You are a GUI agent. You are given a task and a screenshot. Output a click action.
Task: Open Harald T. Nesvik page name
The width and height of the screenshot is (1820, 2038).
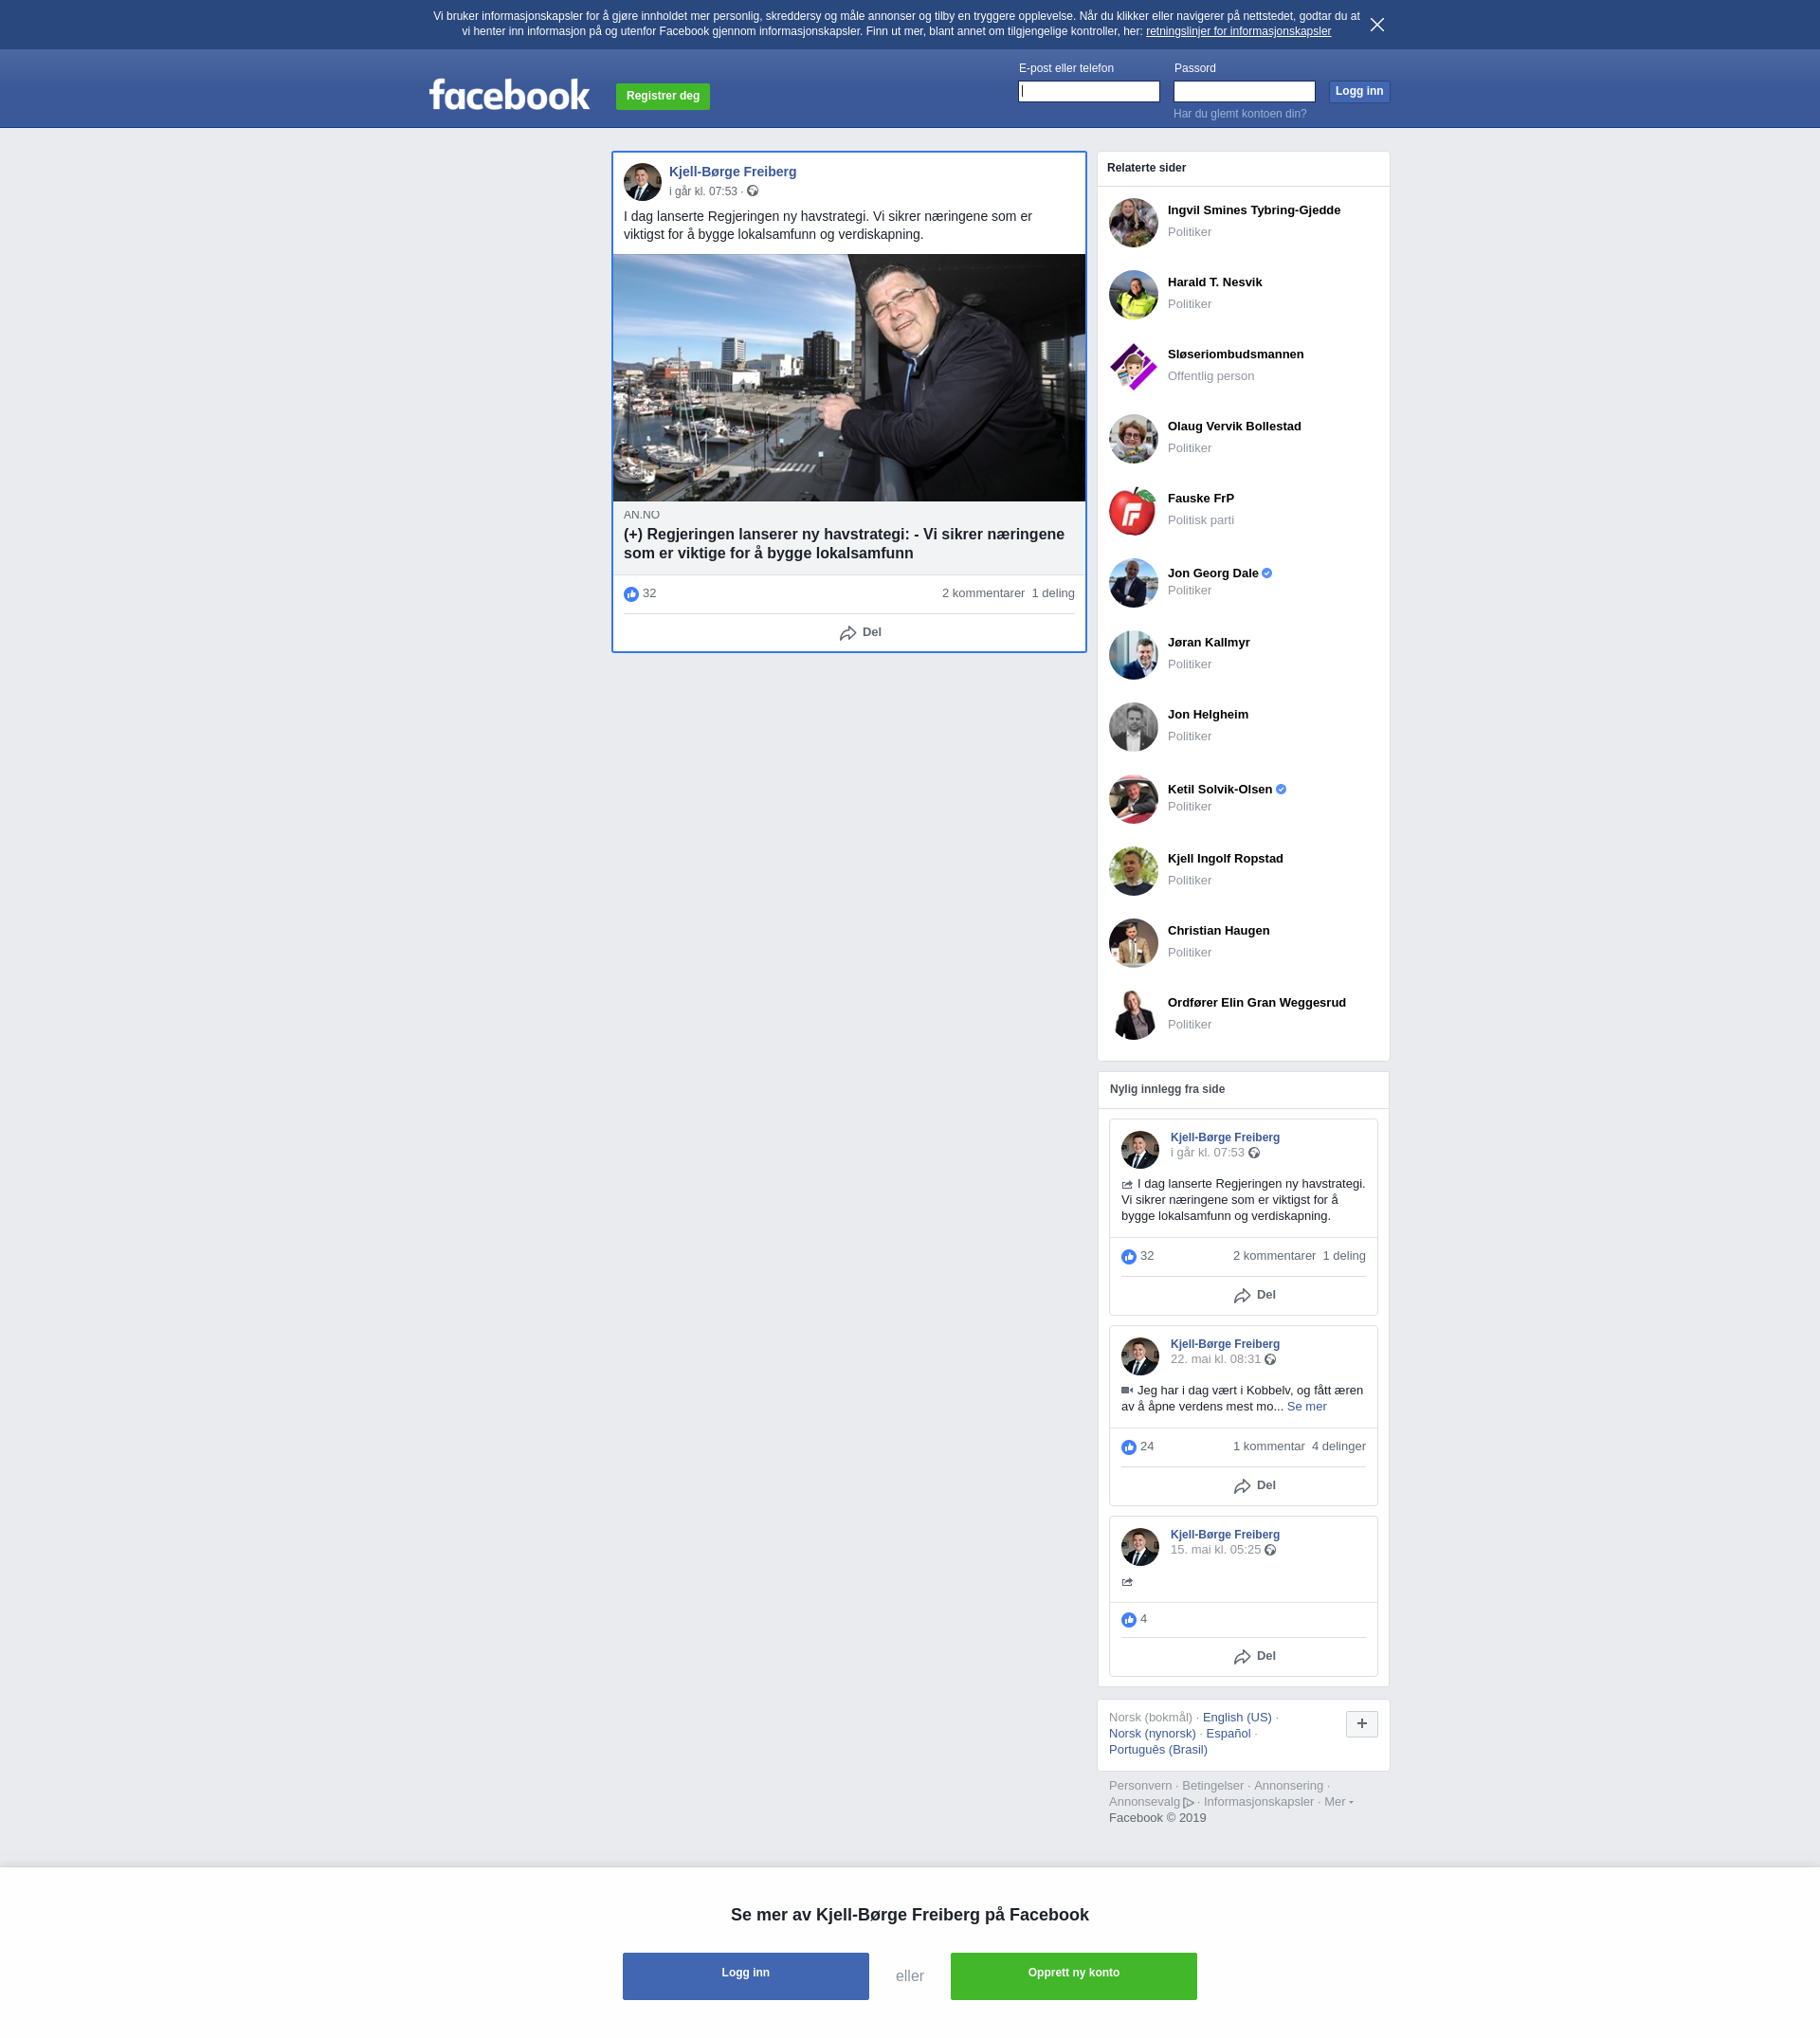(x=1214, y=282)
